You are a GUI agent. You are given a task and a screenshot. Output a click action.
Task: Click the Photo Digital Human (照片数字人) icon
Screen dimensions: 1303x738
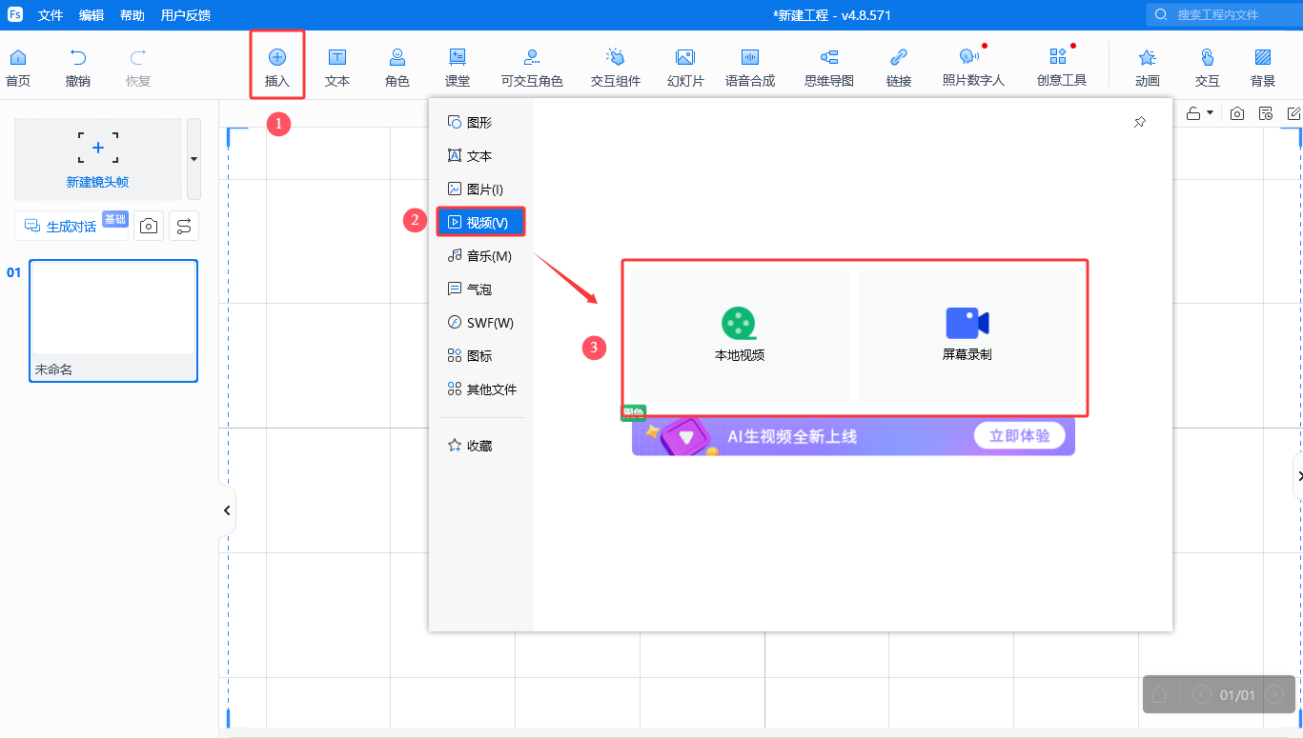(x=973, y=65)
